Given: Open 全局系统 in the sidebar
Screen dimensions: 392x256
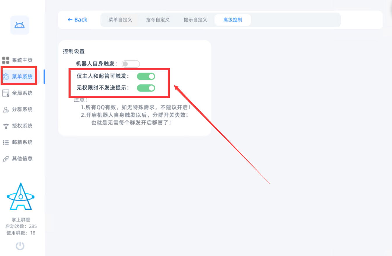Looking at the screenshot, I should tap(22, 93).
